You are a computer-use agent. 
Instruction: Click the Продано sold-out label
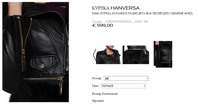point(98,101)
